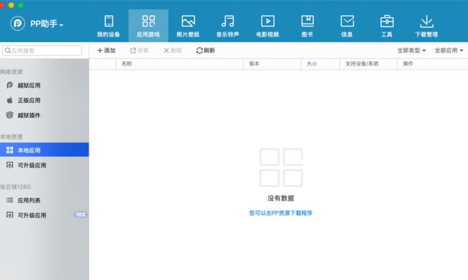This screenshot has width=468, height=280.
Task: Click the 刷新 refresh button
Action: tap(206, 50)
